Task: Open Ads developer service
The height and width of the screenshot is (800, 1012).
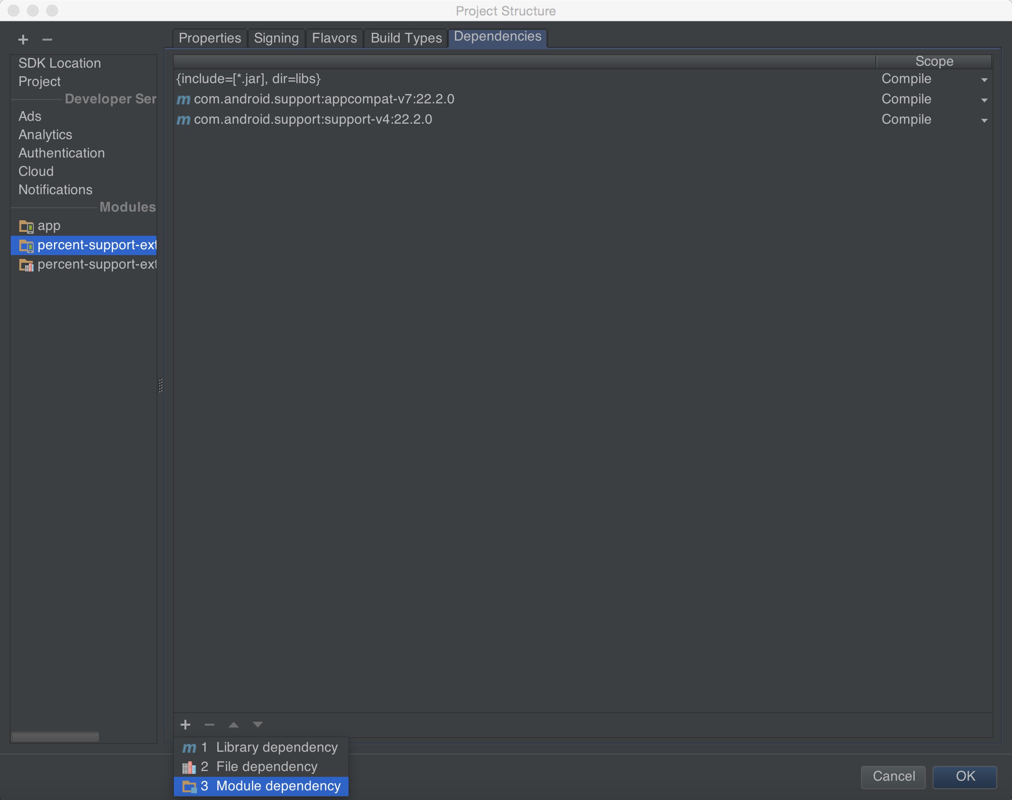Action: click(x=30, y=116)
